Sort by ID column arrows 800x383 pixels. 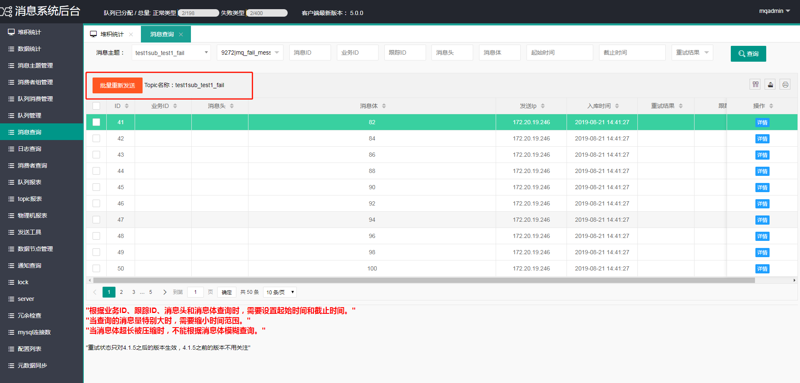pyautogui.click(x=127, y=106)
